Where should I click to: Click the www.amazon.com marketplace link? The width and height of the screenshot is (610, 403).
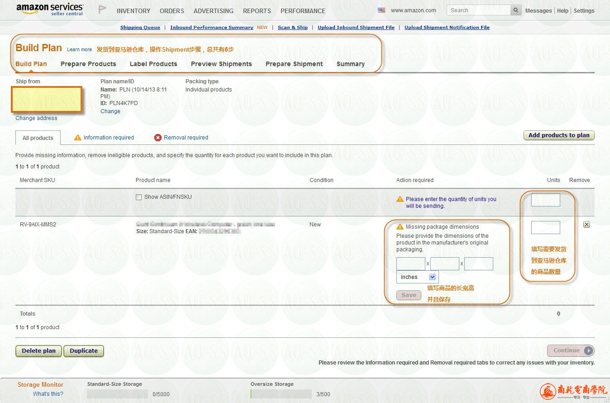click(x=414, y=10)
